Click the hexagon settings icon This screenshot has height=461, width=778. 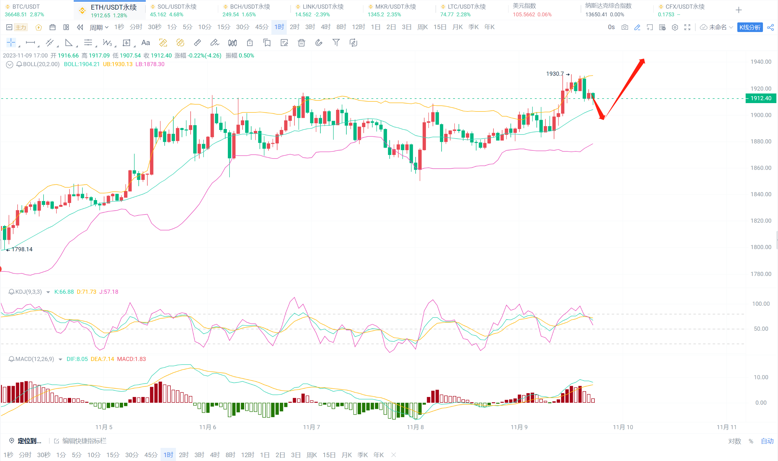(x=675, y=27)
